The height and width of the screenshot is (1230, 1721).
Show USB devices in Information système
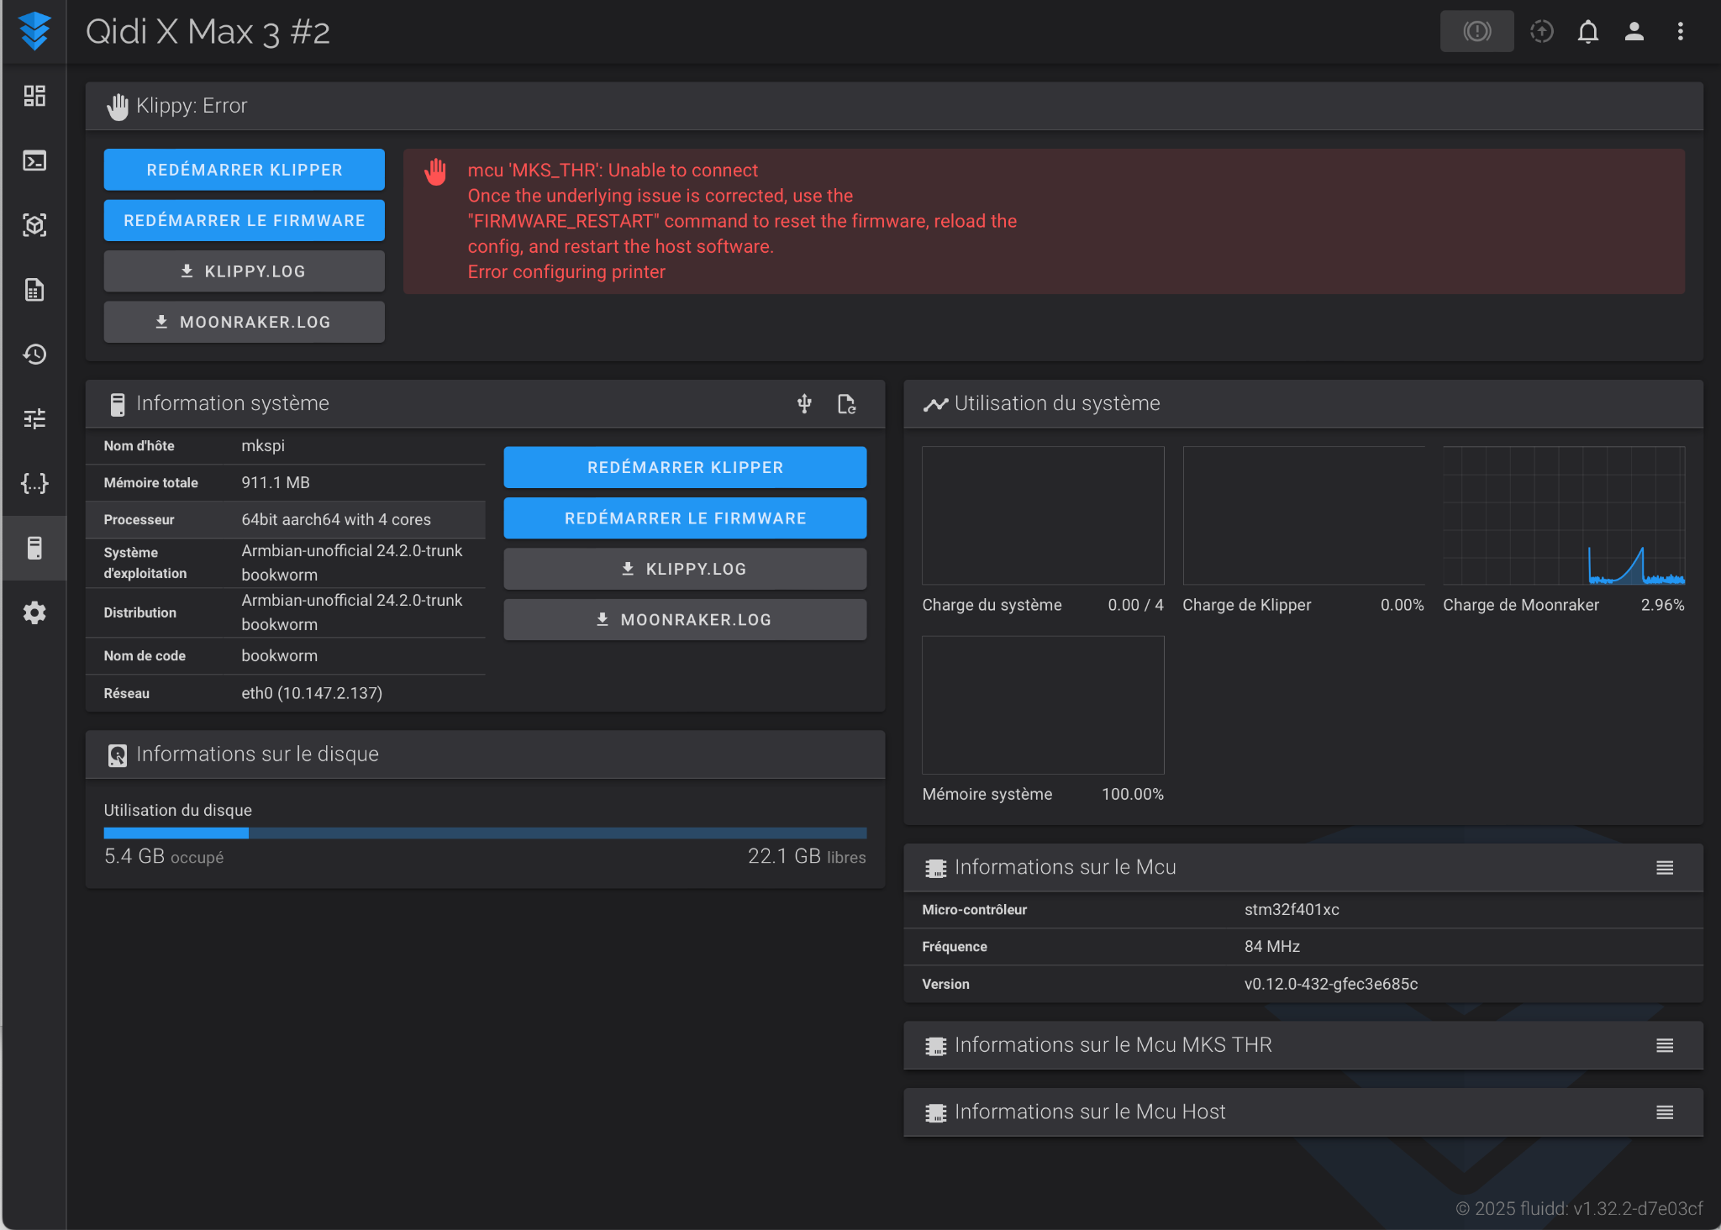[804, 404]
